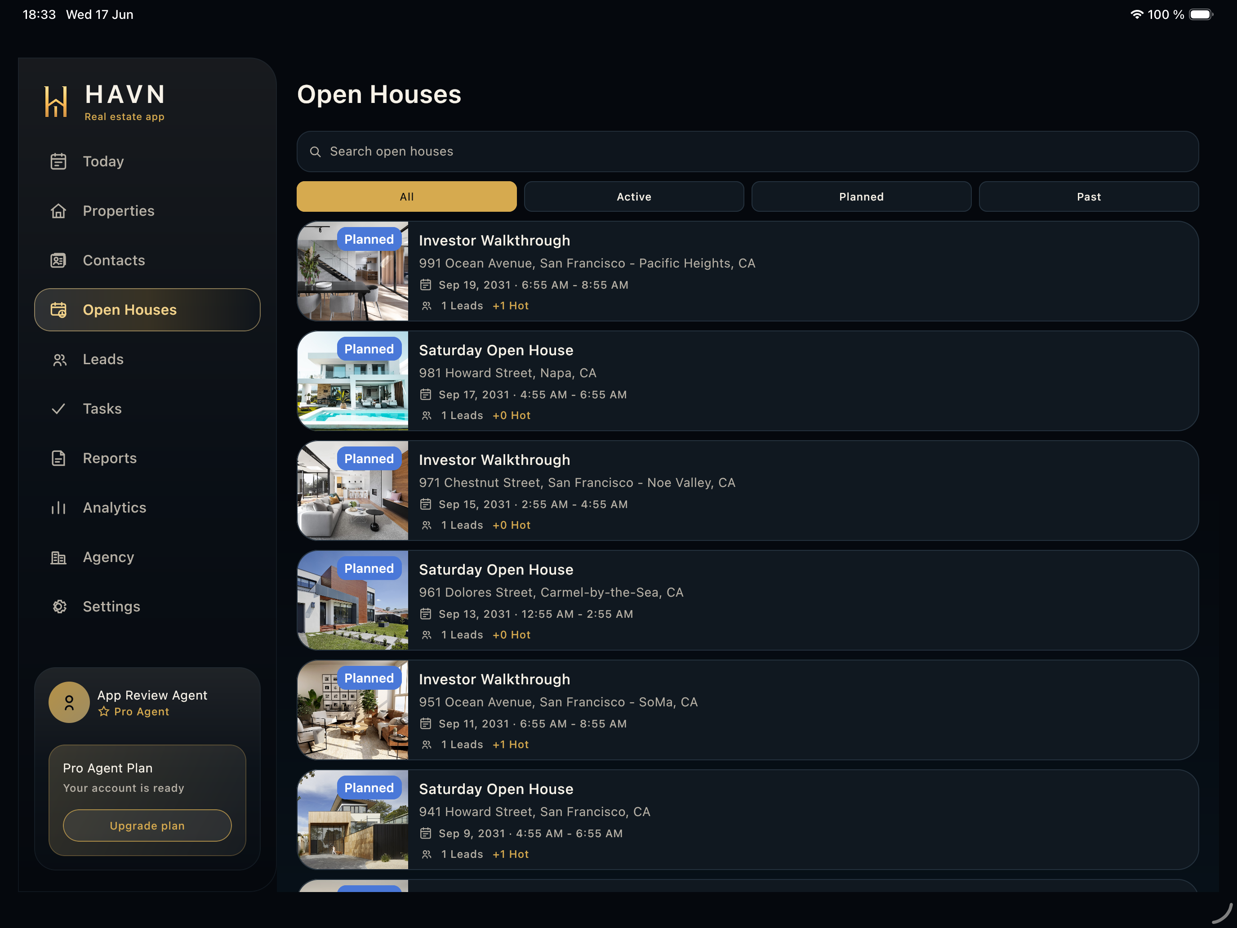Click the Planned badge on 991 Ocean Avenue

pyautogui.click(x=369, y=239)
